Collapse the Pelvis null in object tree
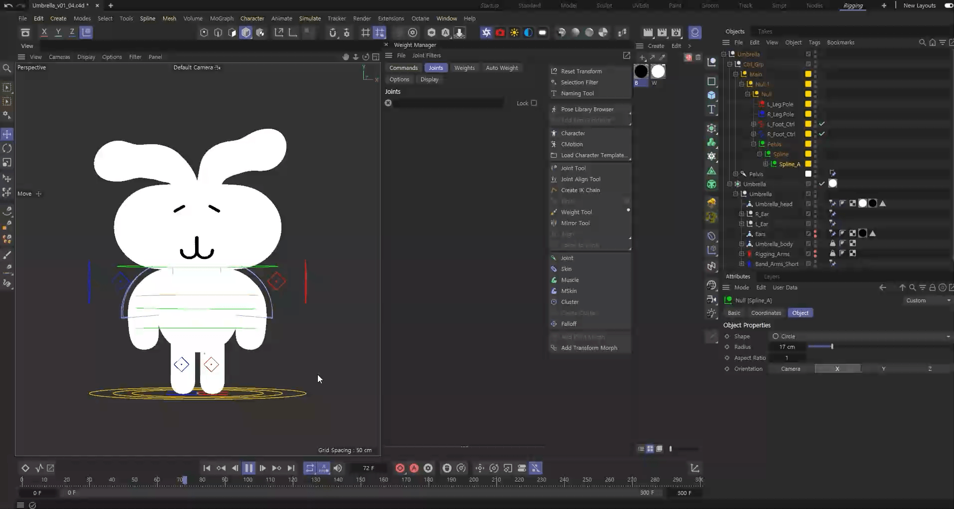Screen dimensions: 954x509 tap(753, 144)
